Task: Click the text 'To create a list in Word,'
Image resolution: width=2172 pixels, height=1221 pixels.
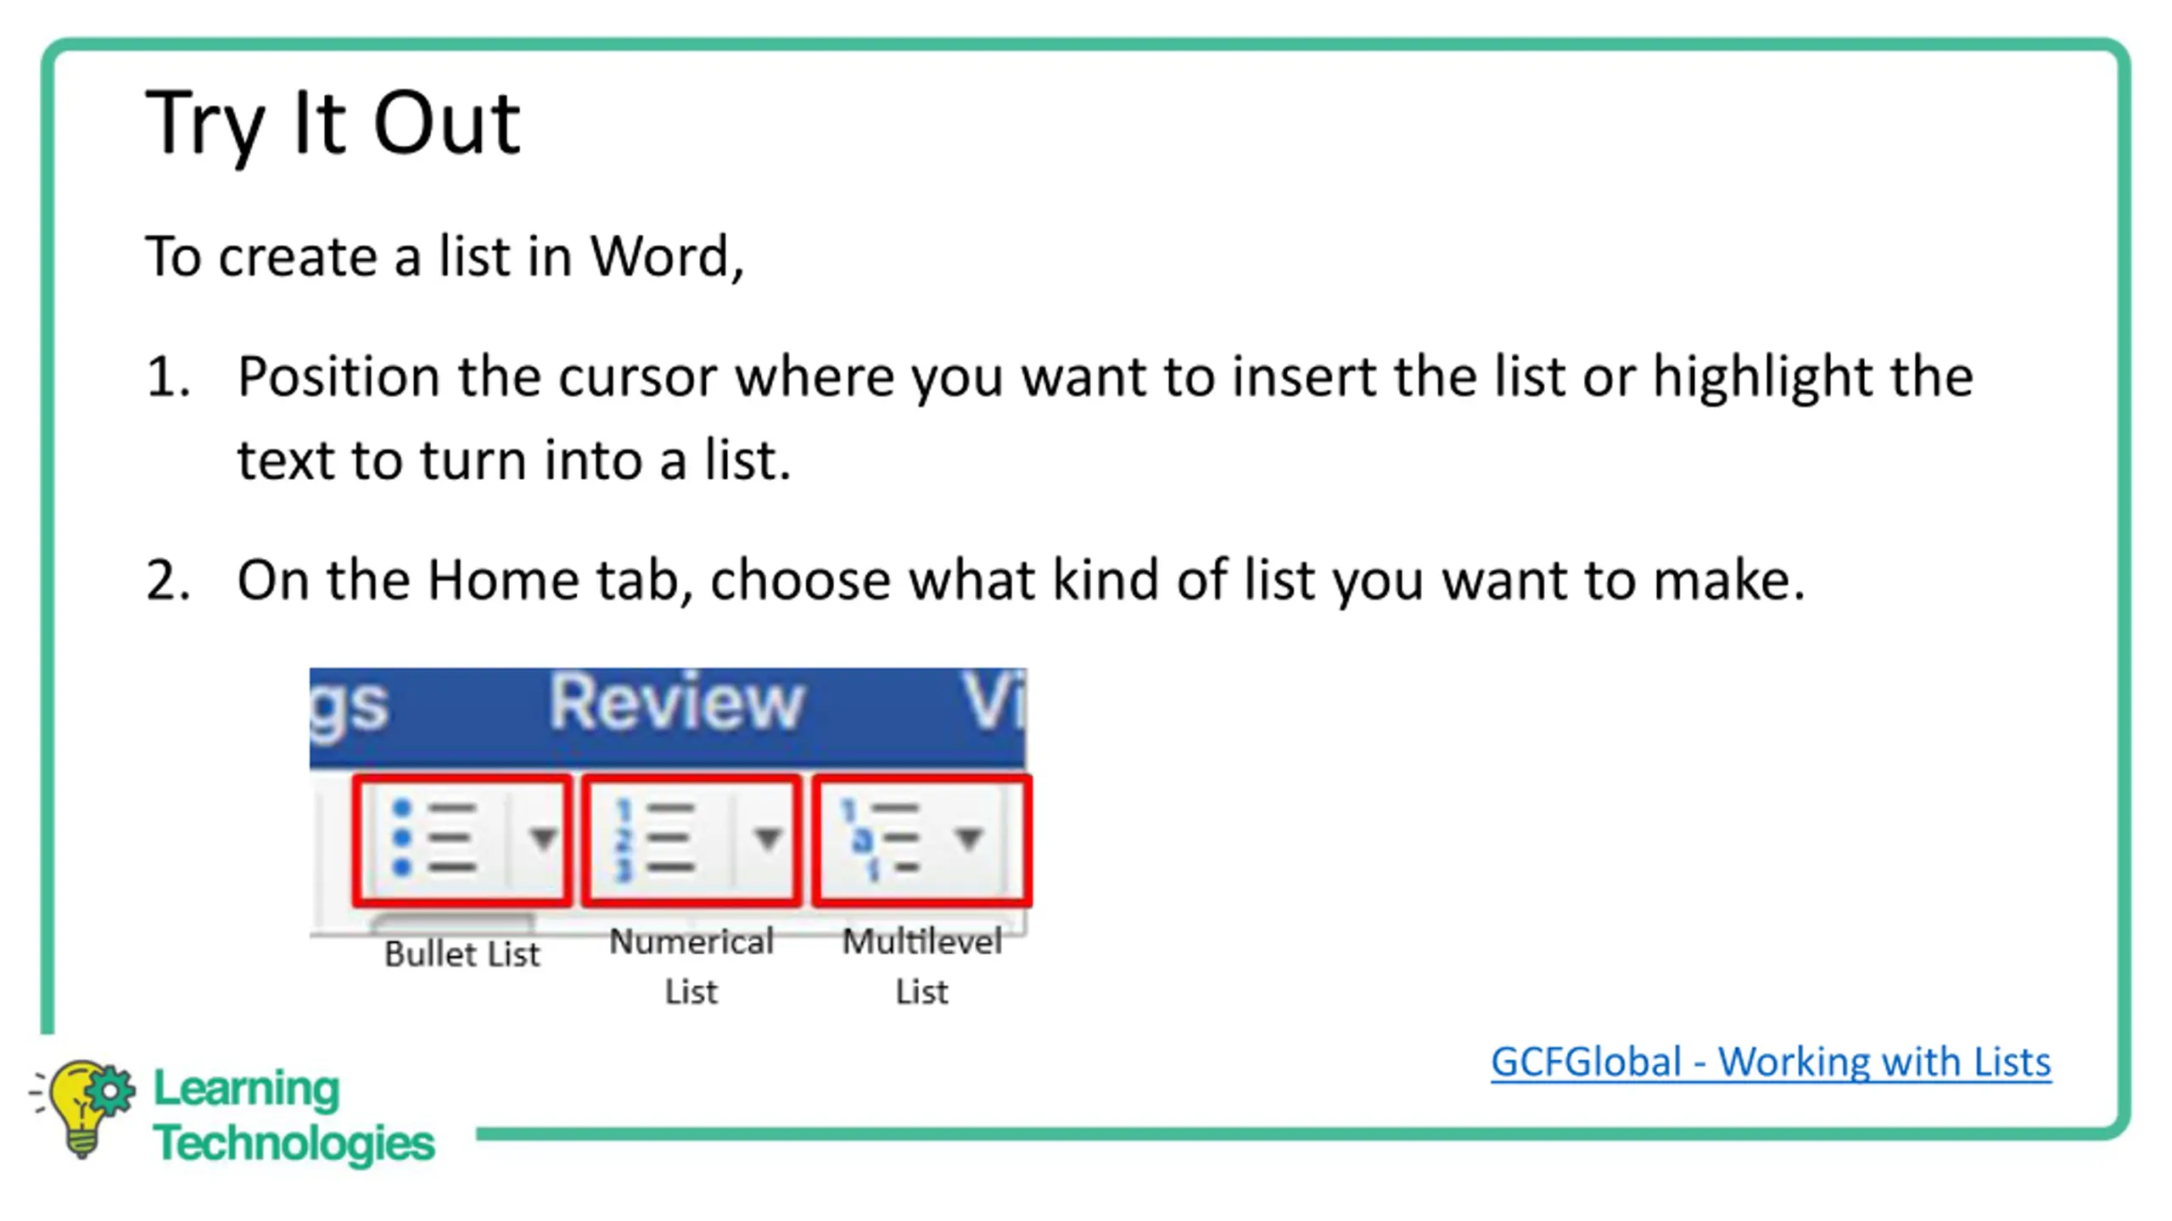Action: tap(445, 256)
